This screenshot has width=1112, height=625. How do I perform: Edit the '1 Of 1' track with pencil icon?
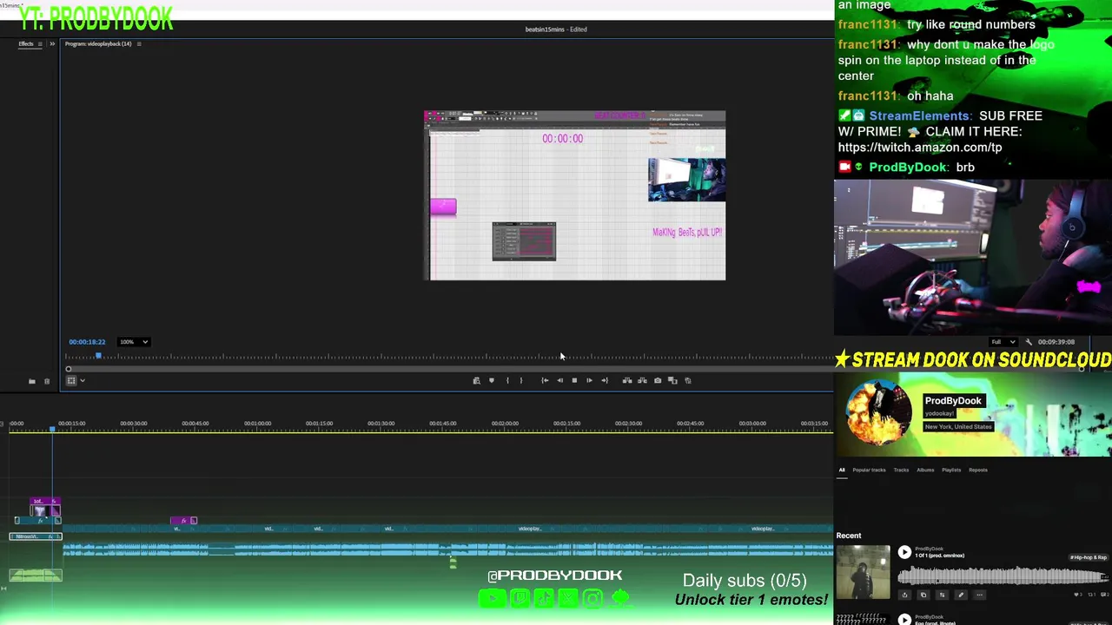961,595
